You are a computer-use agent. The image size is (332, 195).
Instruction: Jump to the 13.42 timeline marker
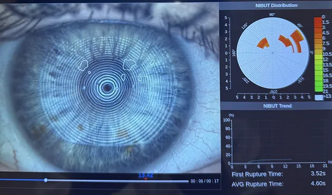(x=145, y=176)
